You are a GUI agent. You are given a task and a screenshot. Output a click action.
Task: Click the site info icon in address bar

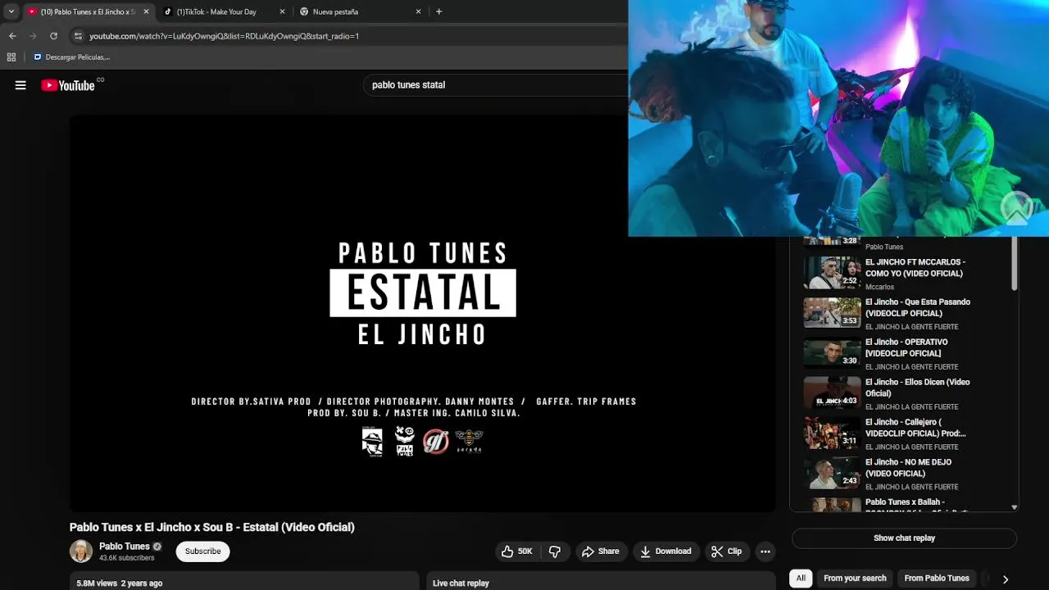point(78,36)
